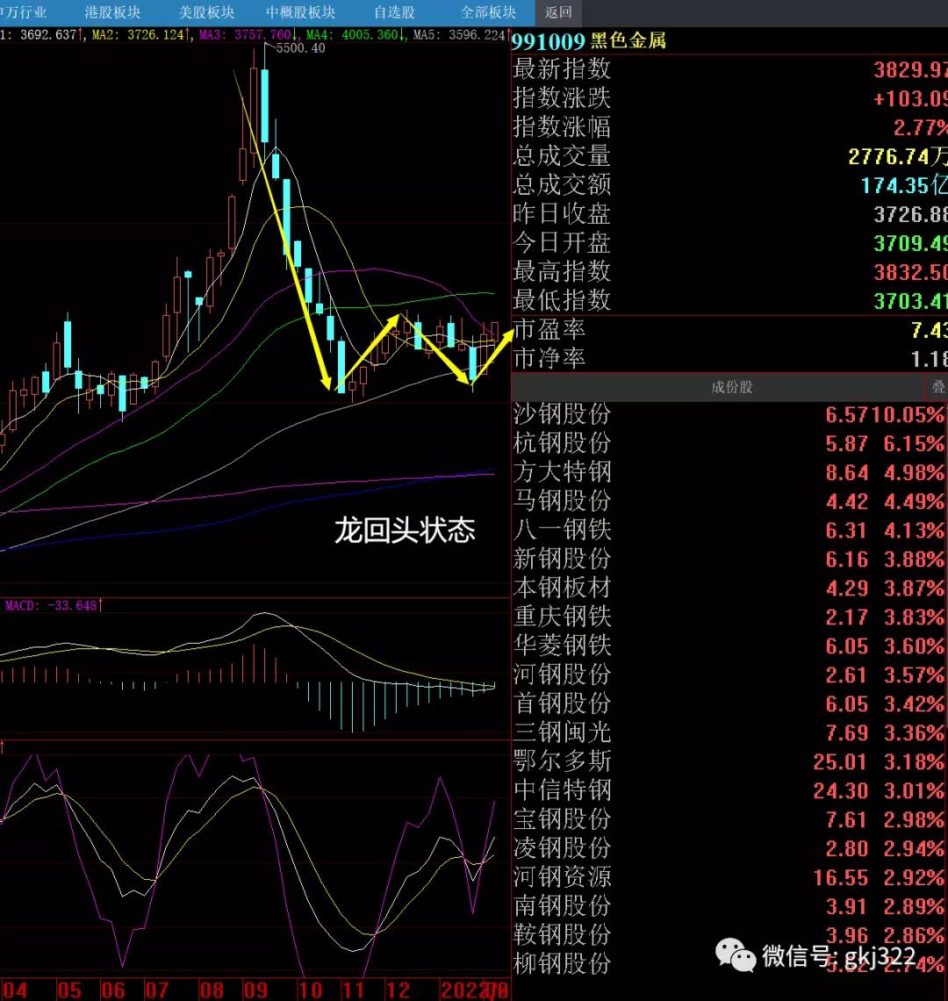Open the 八一钢铁 stock entry
Viewport: 948px width, 1001px height.
point(562,530)
